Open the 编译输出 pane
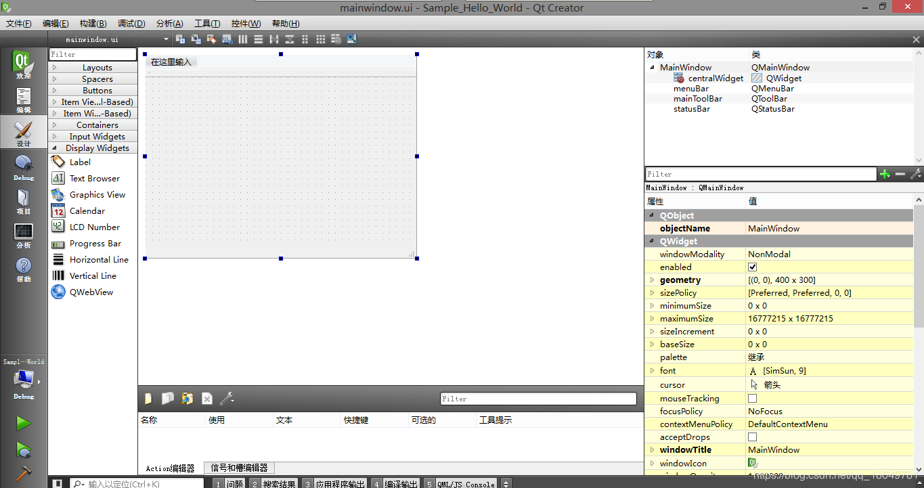 click(395, 483)
